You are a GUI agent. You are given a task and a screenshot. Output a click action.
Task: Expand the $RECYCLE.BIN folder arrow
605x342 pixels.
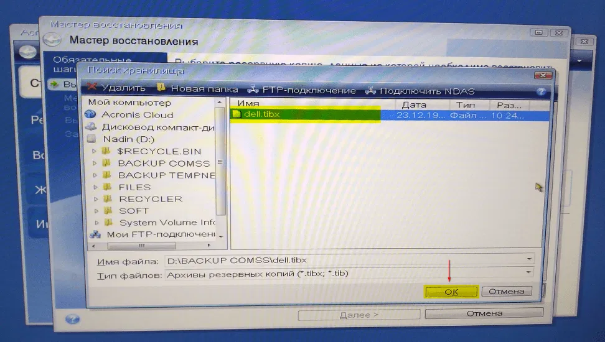(x=94, y=151)
